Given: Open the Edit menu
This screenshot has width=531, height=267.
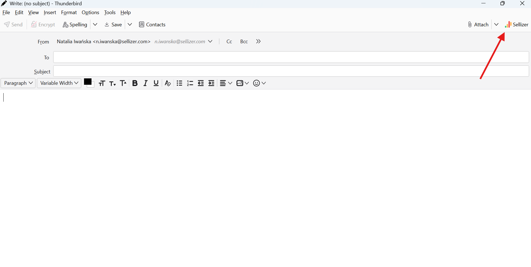Looking at the screenshot, I should [19, 12].
